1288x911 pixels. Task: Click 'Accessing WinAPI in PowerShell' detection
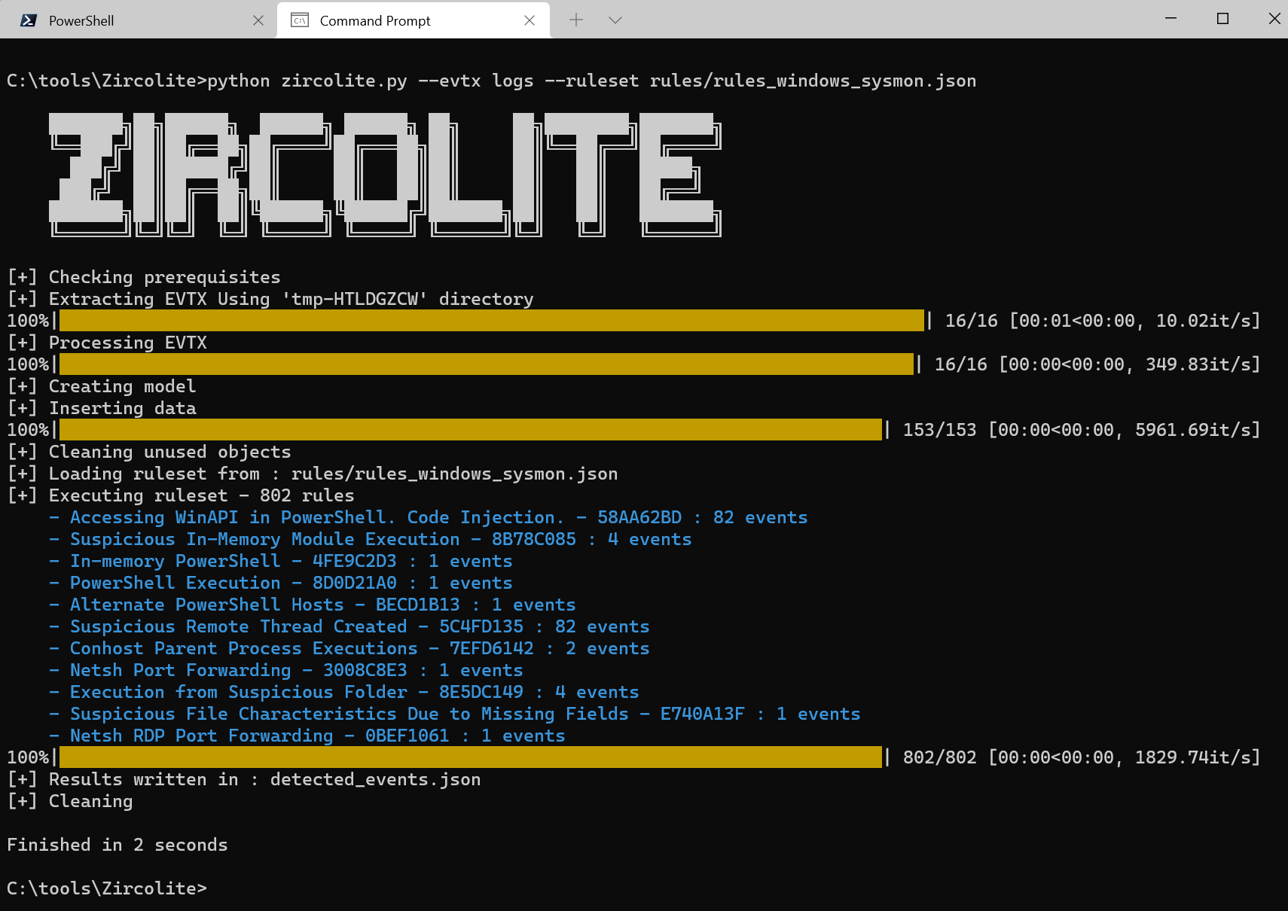click(428, 517)
